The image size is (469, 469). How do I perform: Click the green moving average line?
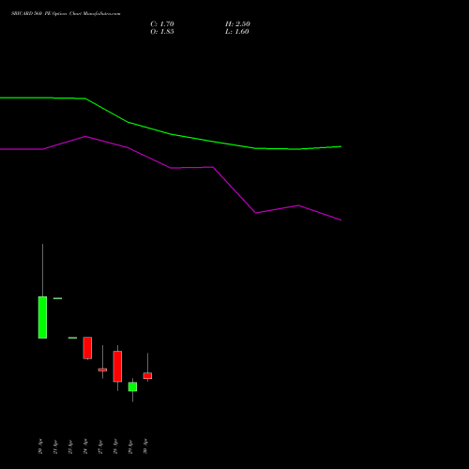pos(171,134)
